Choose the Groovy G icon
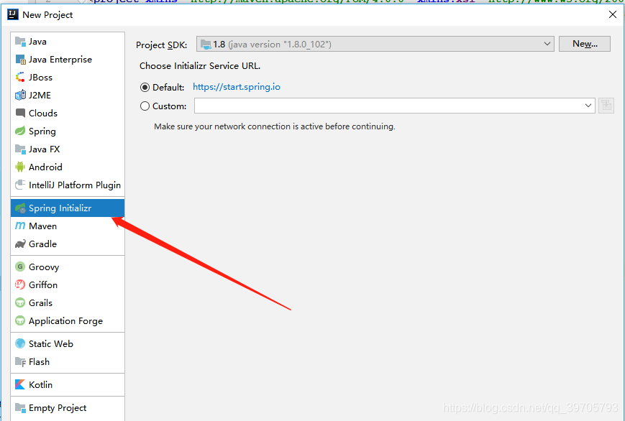This screenshot has height=421, width=625. (20, 267)
